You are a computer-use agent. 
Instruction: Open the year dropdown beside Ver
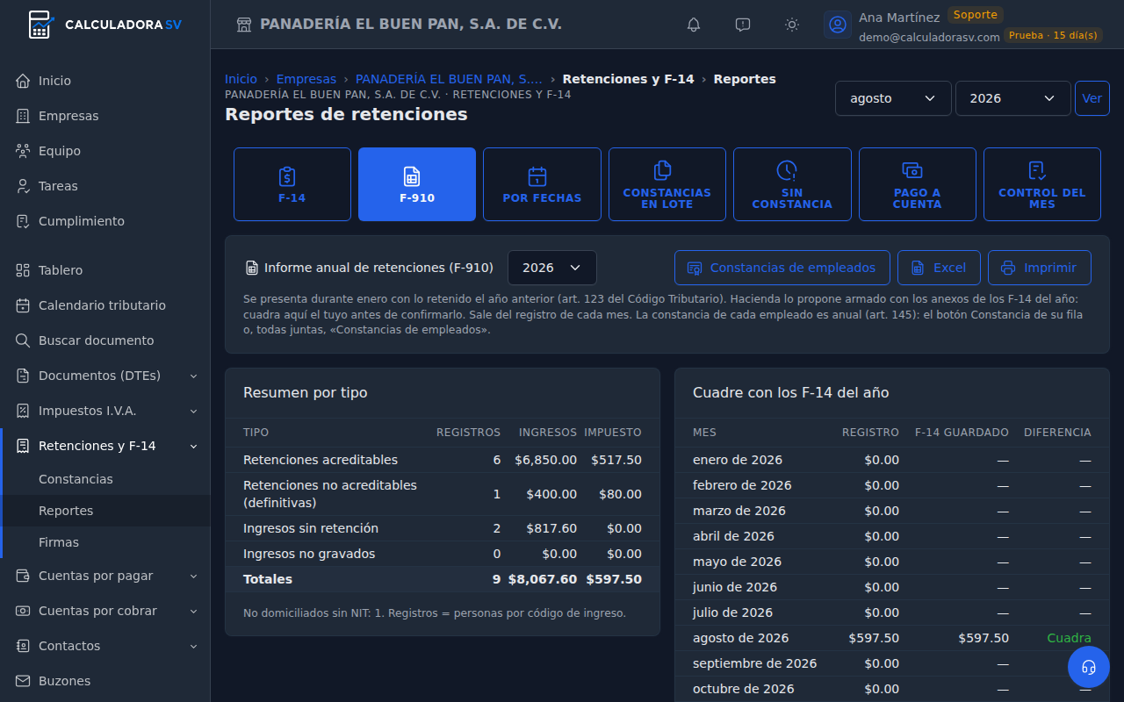(1013, 98)
